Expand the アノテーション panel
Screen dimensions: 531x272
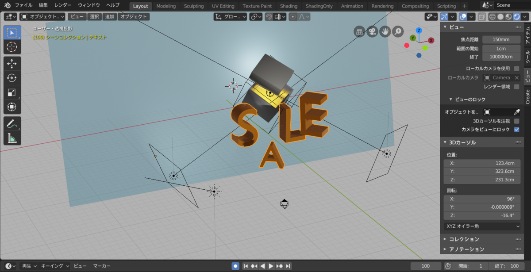pos(481,249)
